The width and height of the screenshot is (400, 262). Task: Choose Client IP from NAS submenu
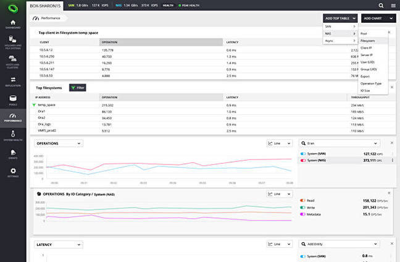tap(373, 48)
